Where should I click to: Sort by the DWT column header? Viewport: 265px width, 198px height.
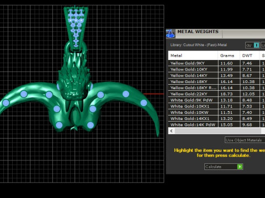pyautogui.click(x=250, y=56)
